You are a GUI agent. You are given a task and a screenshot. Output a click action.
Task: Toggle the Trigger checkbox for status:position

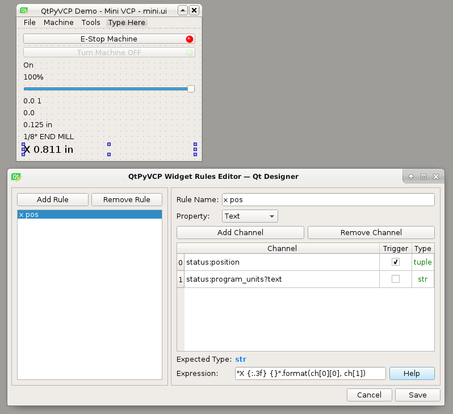click(396, 262)
